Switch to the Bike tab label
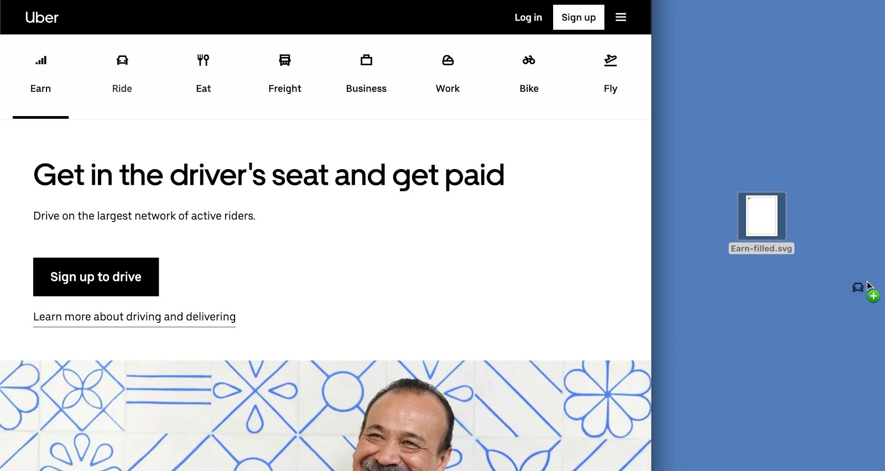The width and height of the screenshot is (885, 471). pos(529,88)
